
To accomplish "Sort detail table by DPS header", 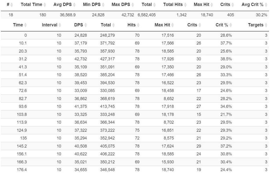I will click(78, 25).
